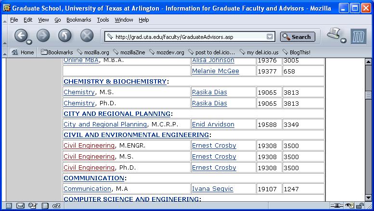Click the Forward navigation arrow icon
Screen dimensions: 374x211
[x=43, y=36]
